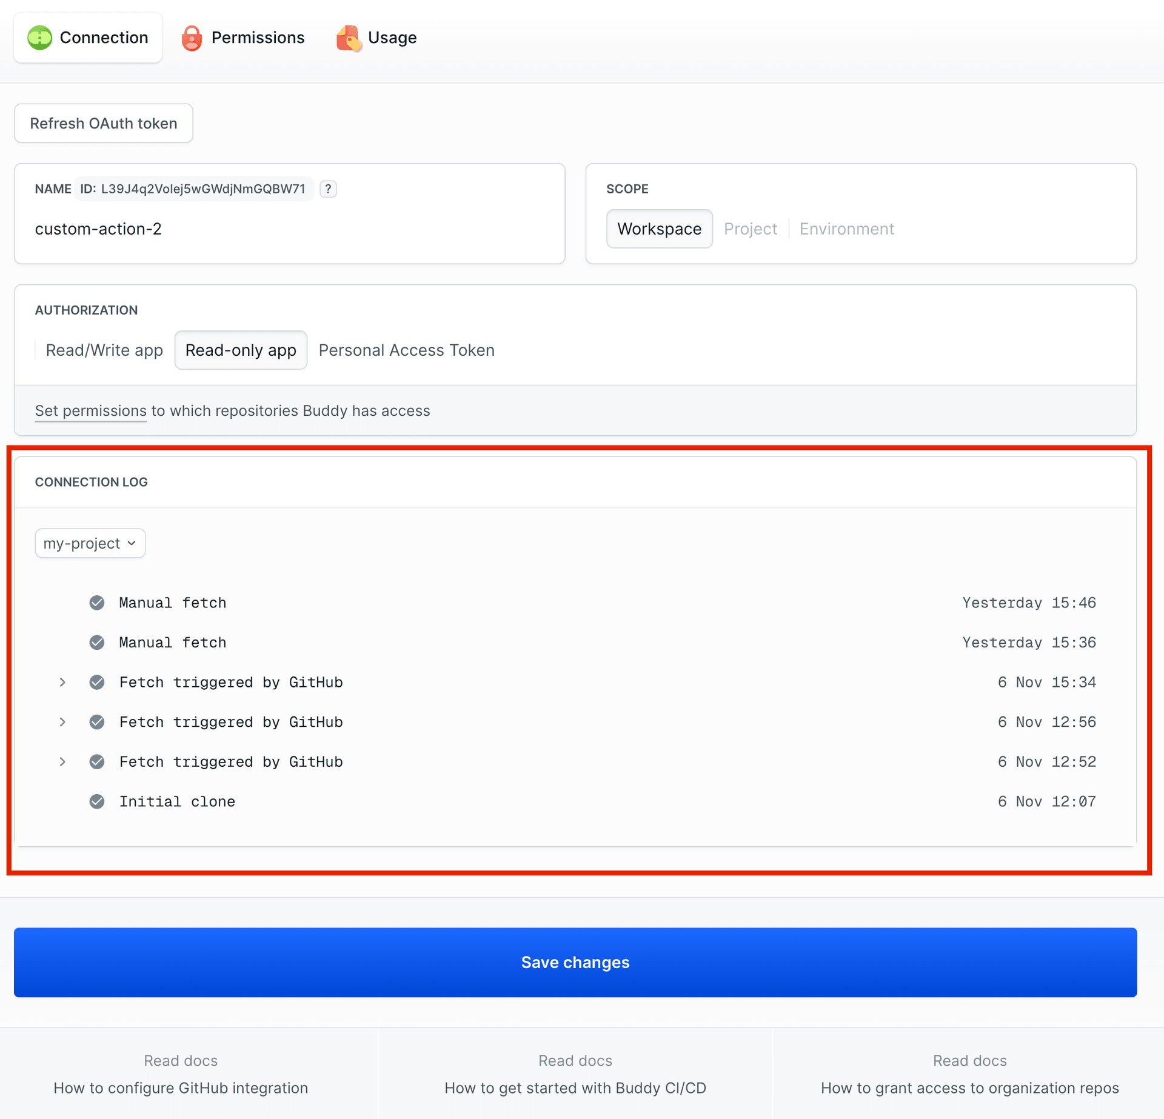Screen dimensions: 1164x1119
Task: Expand GitHub fetch entry from 6 Nov 15:34
Action: coord(62,683)
